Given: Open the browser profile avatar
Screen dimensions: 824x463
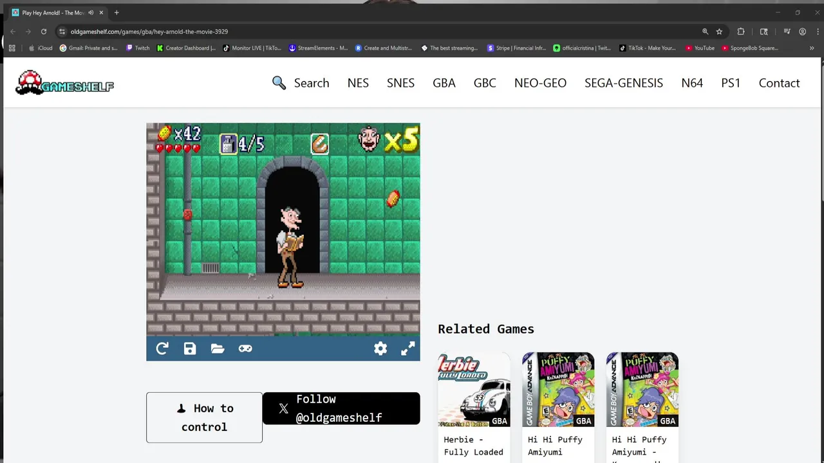Looking at the screenshot, I should click(x=802, y=32).
